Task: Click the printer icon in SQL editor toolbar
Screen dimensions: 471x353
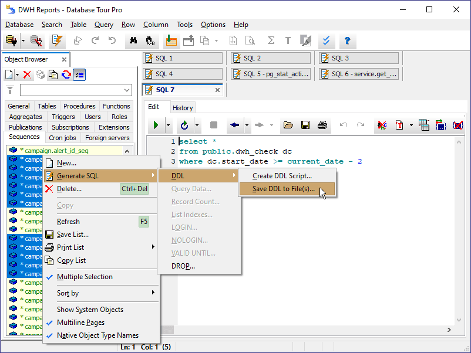Action: point(322,125)
